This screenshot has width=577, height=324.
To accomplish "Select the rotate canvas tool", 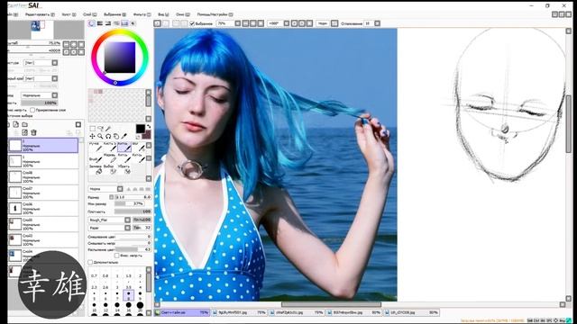I will pos(108,136).
